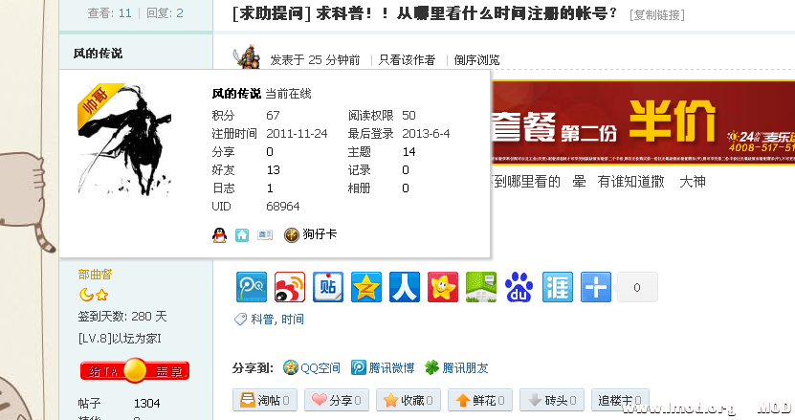The image size is (795, 420).
Task: Throw a brick with 砖头 button
Action: [x=552, y=400]
